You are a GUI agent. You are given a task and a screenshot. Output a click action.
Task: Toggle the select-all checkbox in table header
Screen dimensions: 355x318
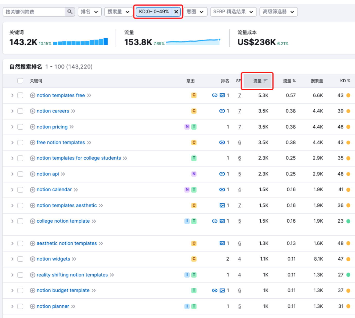coord(20,81)
